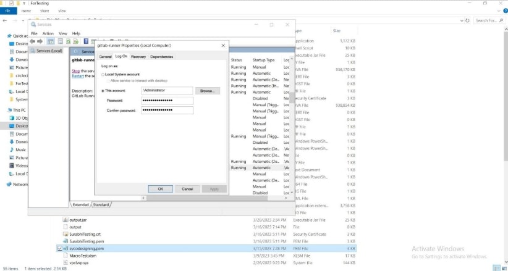
Task: Switch to the General tab
Action: coord(105,57)
